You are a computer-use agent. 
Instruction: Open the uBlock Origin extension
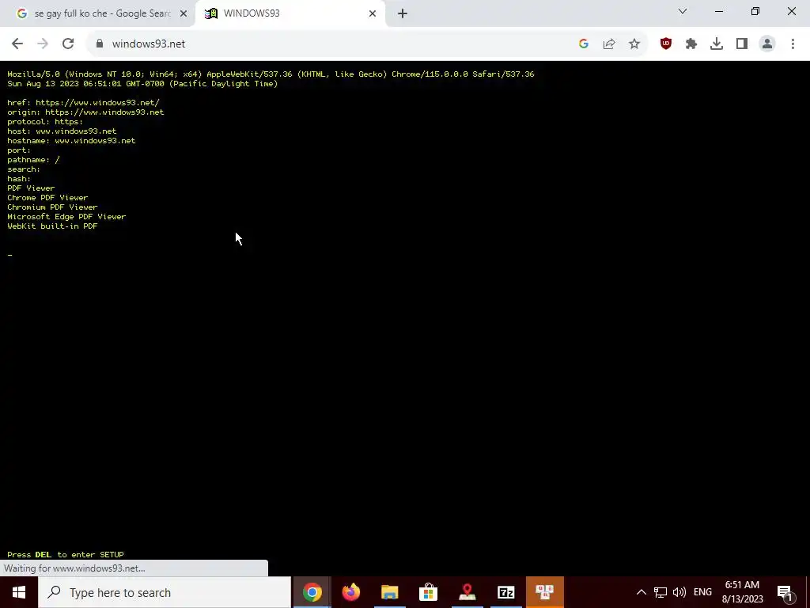coord(666,44)
